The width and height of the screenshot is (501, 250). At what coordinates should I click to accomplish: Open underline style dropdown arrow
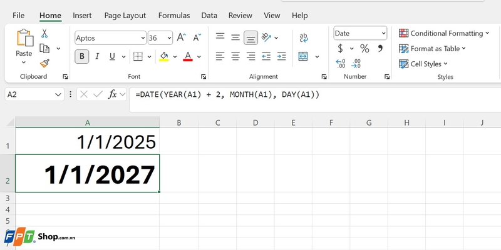tap(123, 57)
